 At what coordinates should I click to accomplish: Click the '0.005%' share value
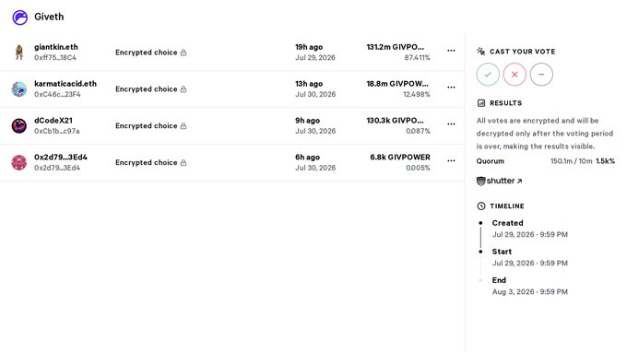418,168
